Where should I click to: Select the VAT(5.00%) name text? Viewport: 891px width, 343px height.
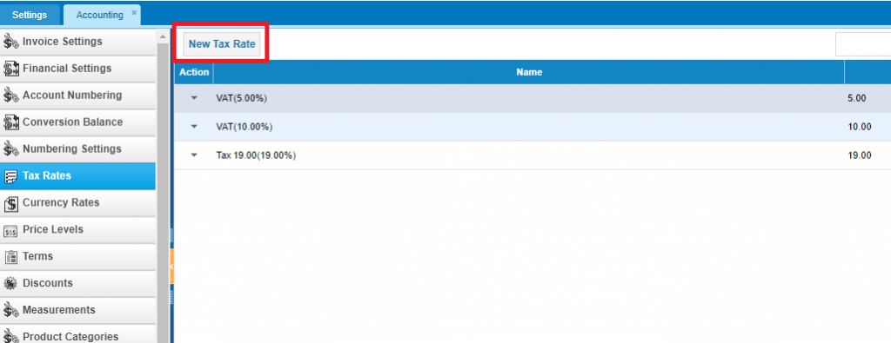tap(242, 98)
